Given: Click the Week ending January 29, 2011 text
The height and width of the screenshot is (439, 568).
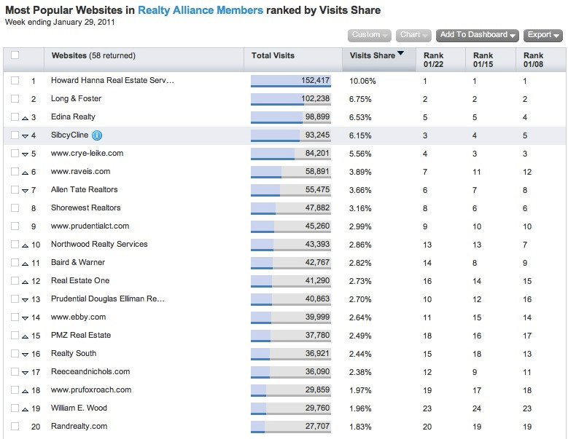Looking at the screenshot, I should (60, 22).
